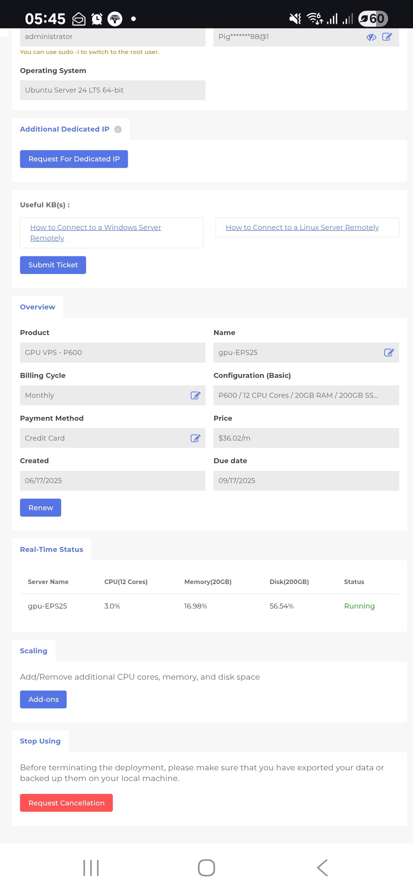Click the Disk(200GB) column header
The width and height of the screenshot is (413, 895).
tap(289, 582)
